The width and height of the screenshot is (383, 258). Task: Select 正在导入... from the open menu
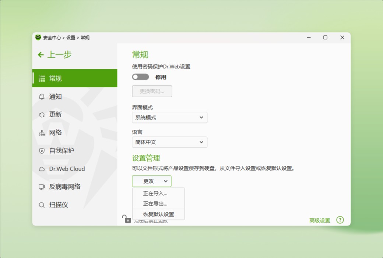(157, 193)
